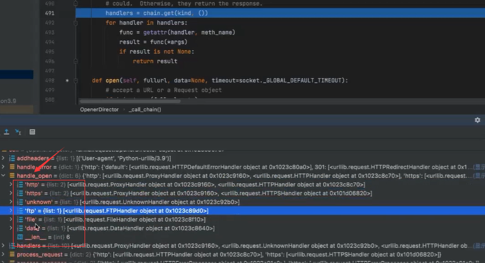Click the 'def open' function definition line
The width and height of the screenshot is (485, 263).
coord(220,80)
